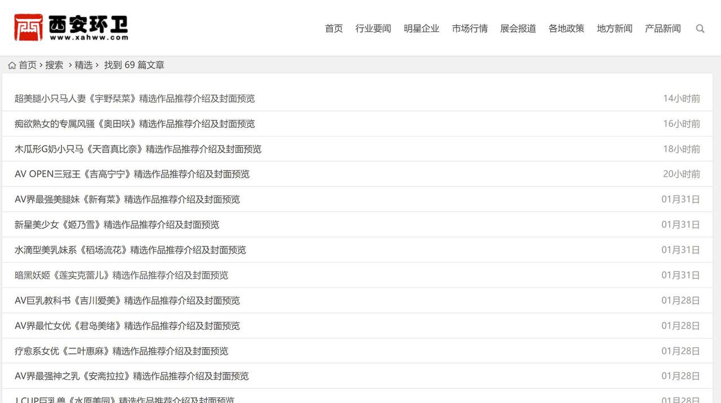Image resolution: width=721 pixels, height=403 pixels.
Task: Click the search magnifier icon in header
Action: click(x=700, y=28)
